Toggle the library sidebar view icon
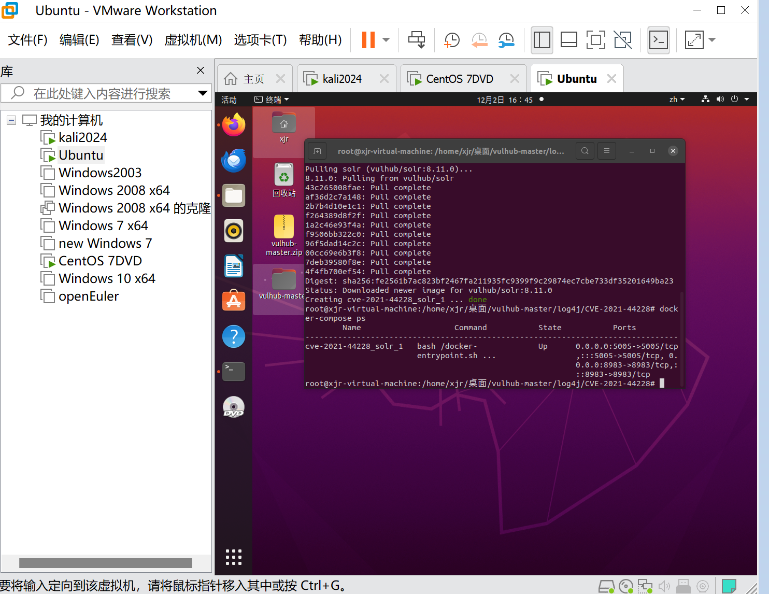This screenshot has width=769, height=594. pyautogui.click(x=542, y=40)
